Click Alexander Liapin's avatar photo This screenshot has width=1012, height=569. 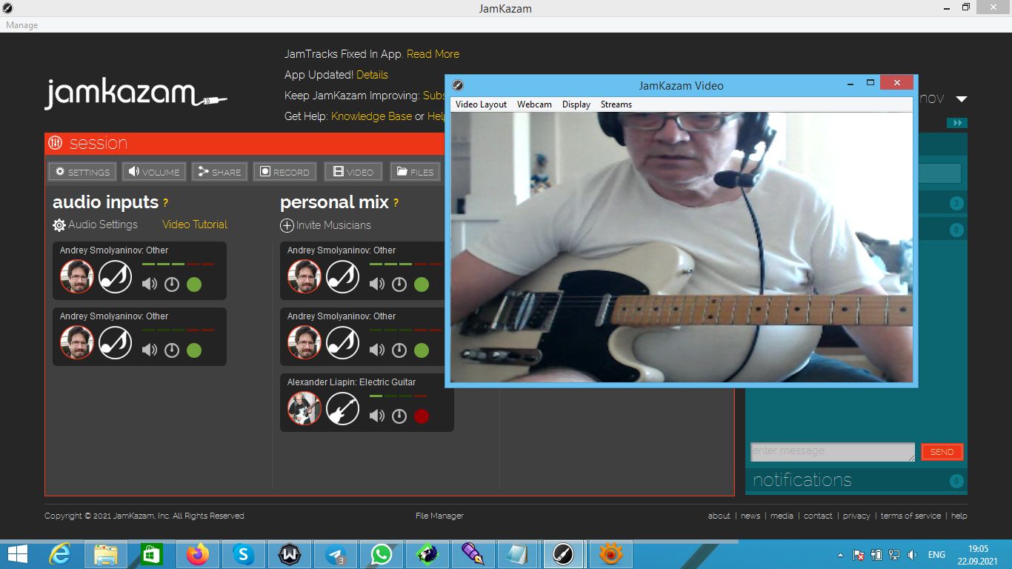(x=304, y=408)
